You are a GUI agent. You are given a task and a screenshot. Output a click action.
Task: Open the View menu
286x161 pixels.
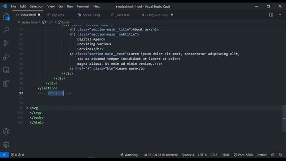click(x=51, y=6)
